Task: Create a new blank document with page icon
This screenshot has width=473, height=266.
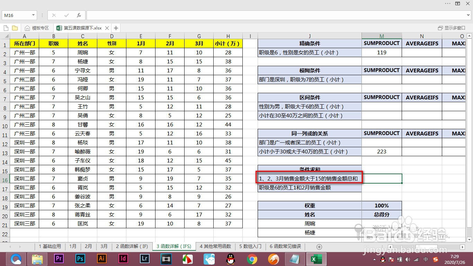Action: (x=6, y=28)
